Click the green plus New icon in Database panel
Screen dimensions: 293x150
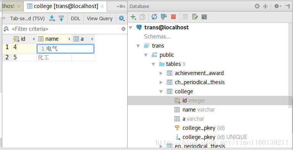point(133,17)
